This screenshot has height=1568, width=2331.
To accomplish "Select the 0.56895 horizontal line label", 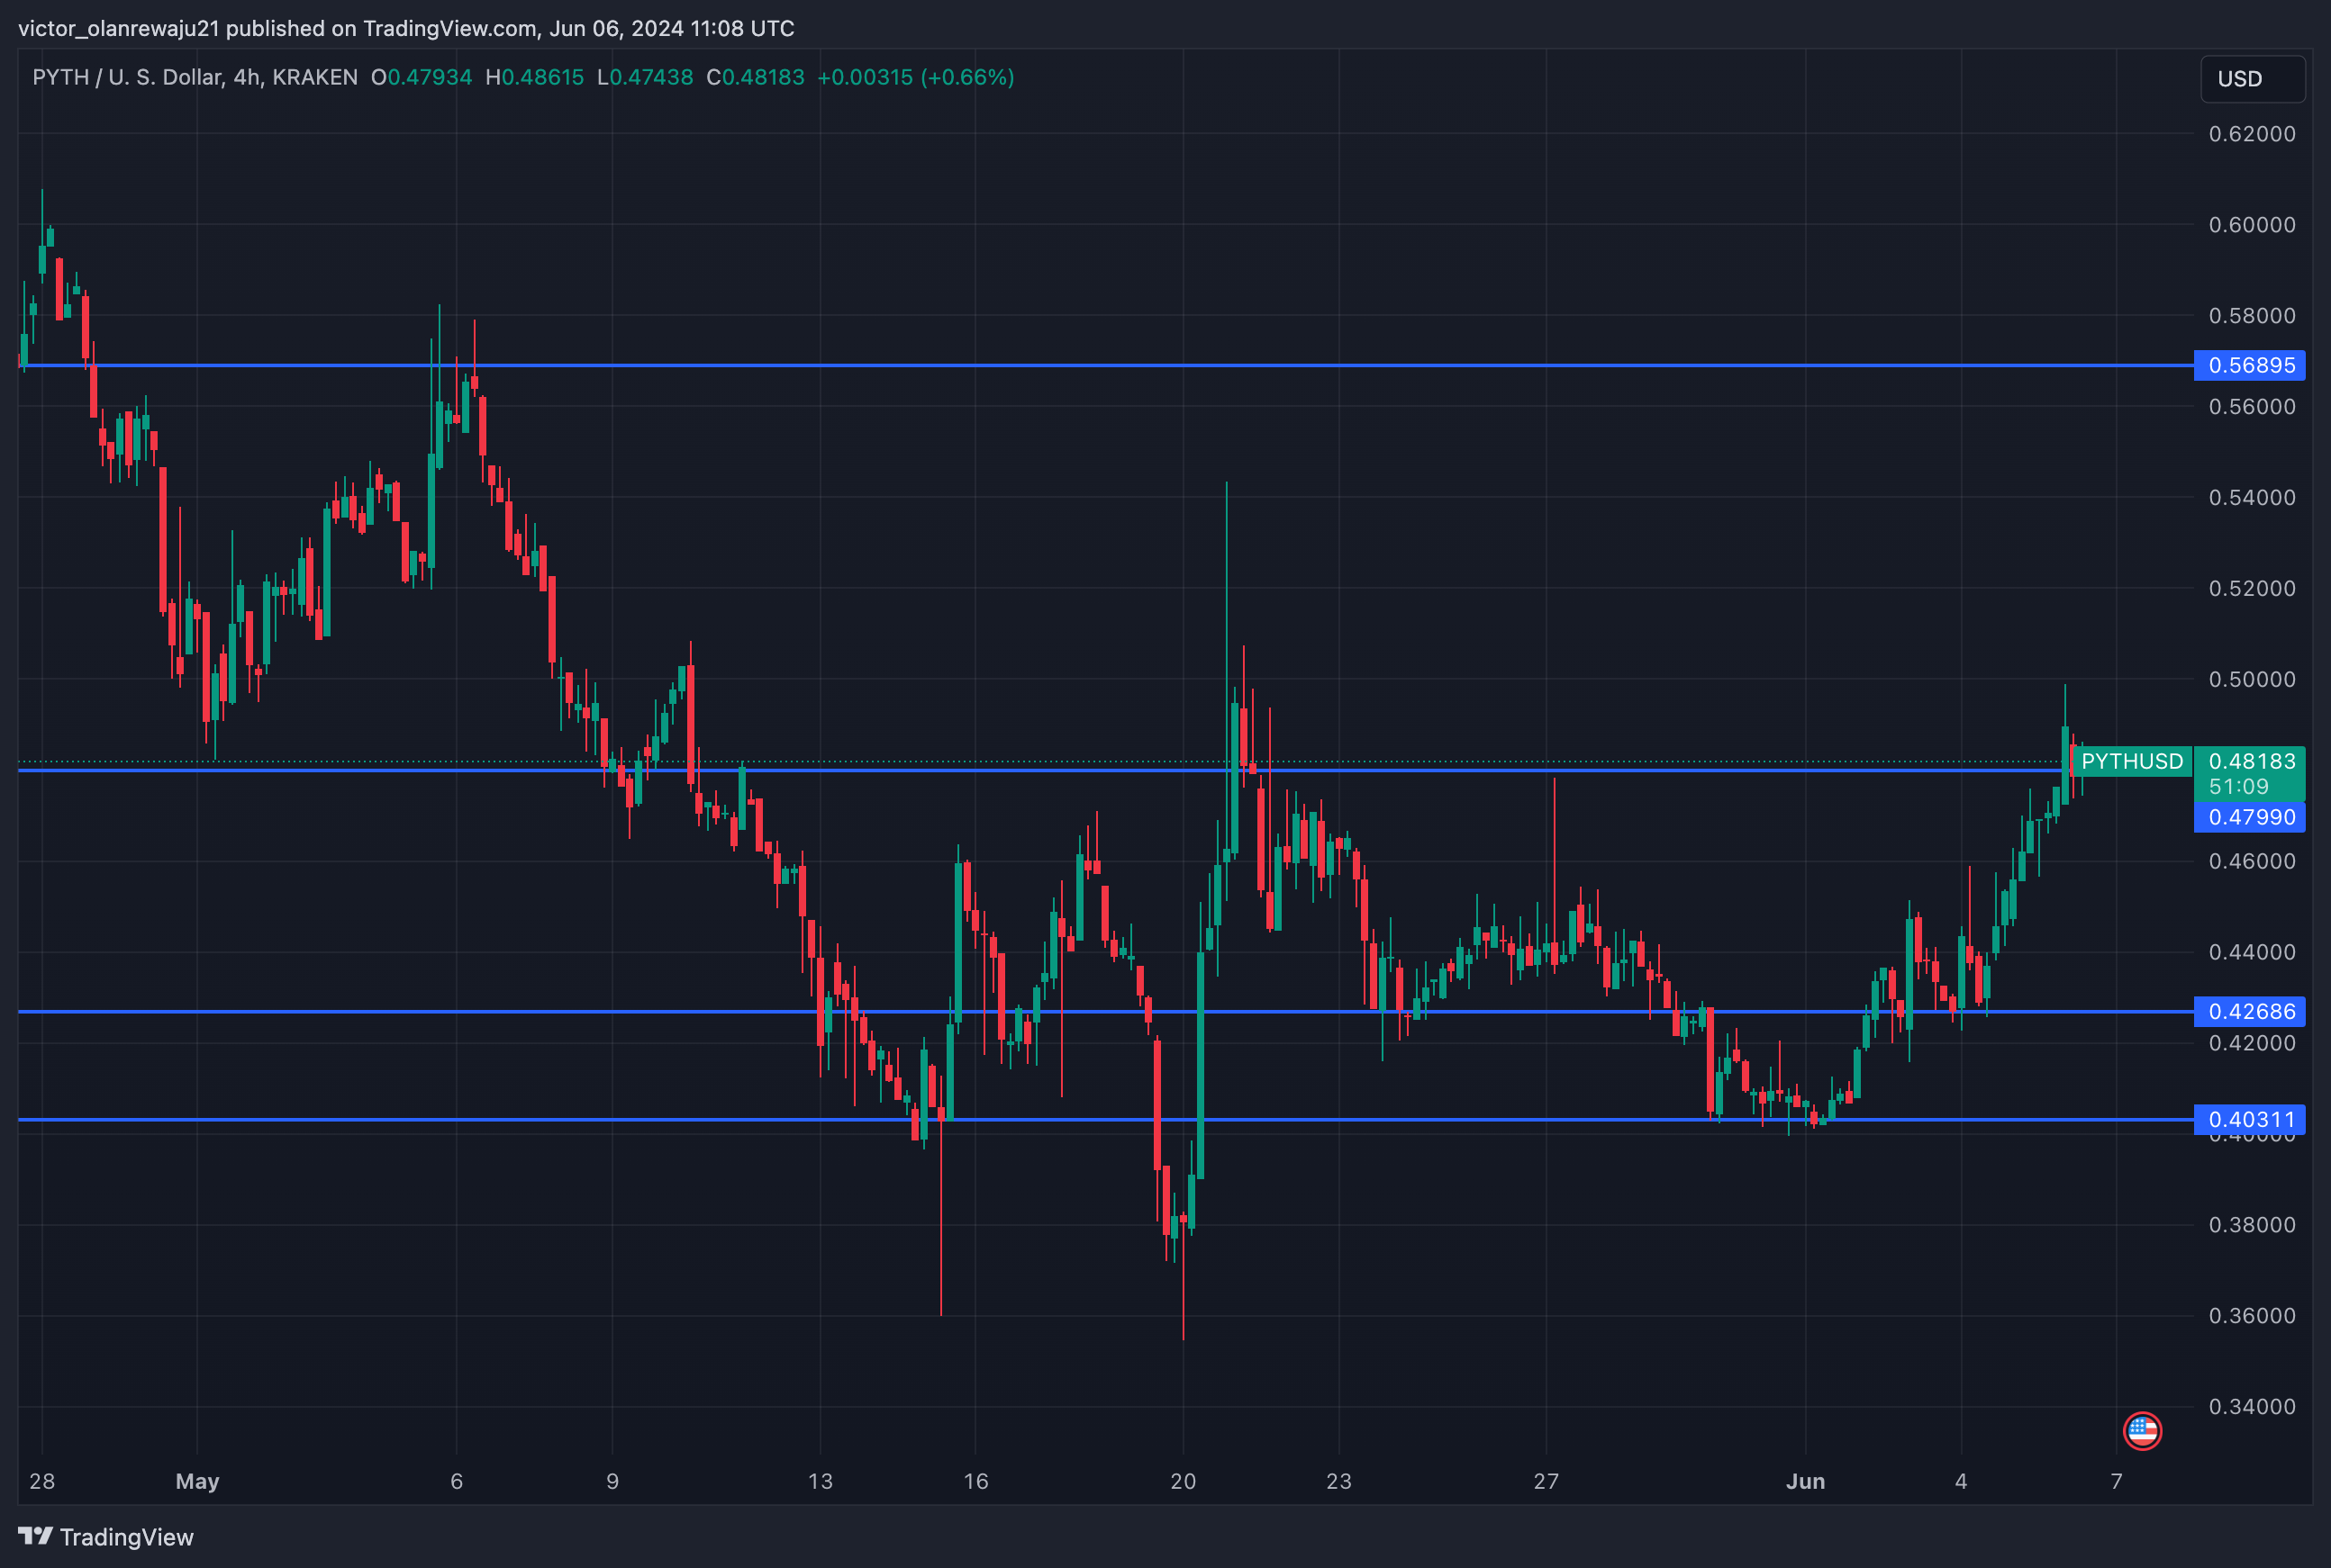I will tap(2250, 365).
